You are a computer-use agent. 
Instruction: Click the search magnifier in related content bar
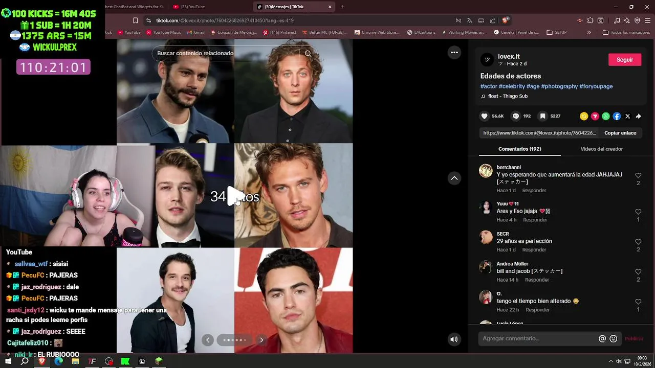coord(308,53)
